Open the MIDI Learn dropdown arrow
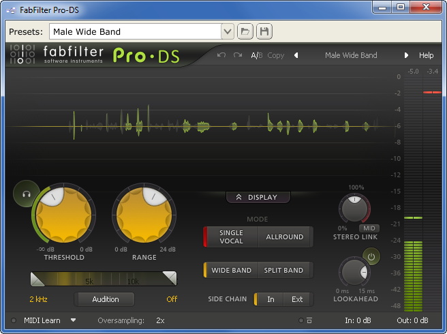This screenshot has width=447, height=334. pyautogui.click(x=74, y=320)
